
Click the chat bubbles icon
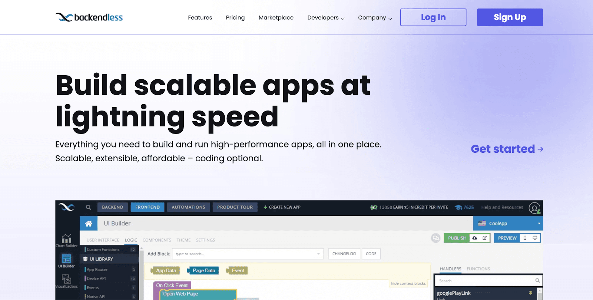pos(435,238)
